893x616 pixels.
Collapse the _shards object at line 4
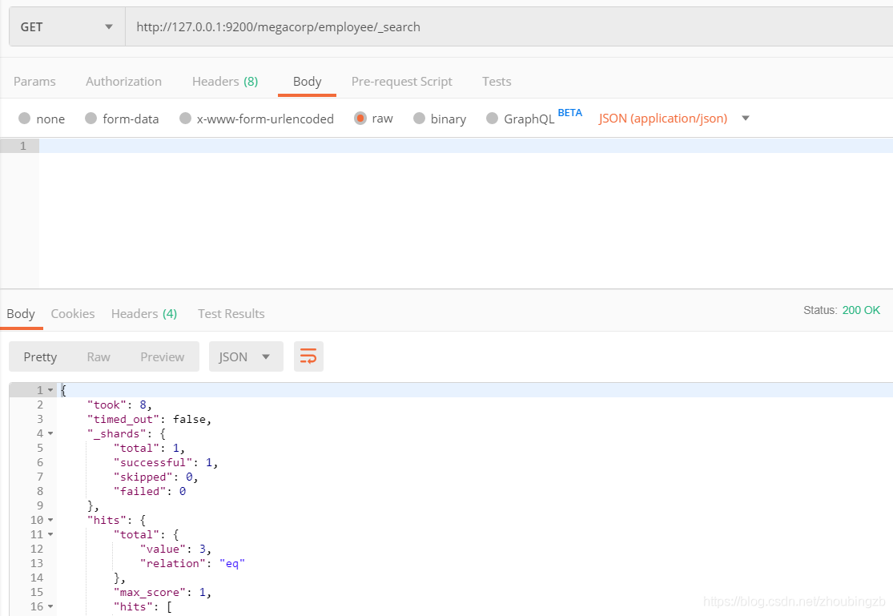[x=50, y=433]
